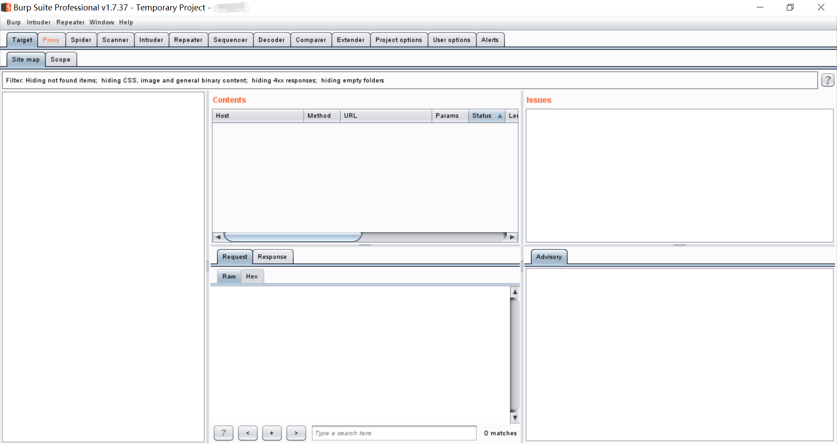Switch to the Target tab

pos(22,40)
